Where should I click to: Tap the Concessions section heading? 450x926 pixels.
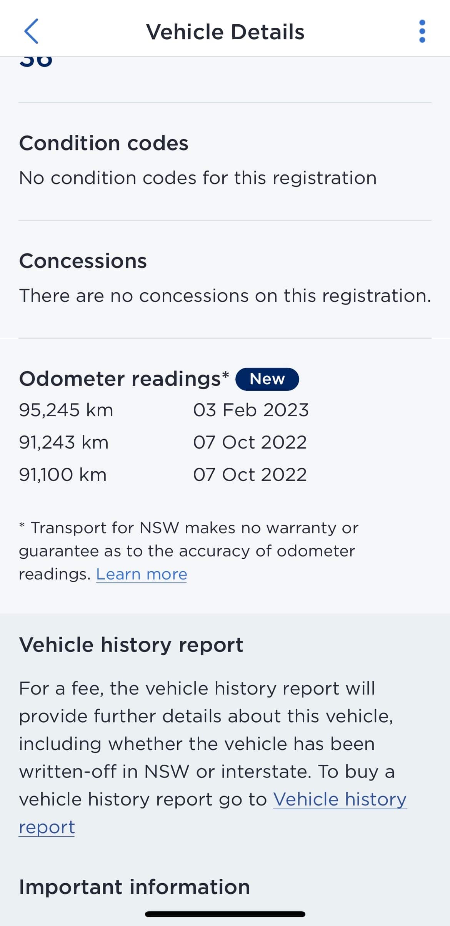pyautogui.click(x=83, y=261)
